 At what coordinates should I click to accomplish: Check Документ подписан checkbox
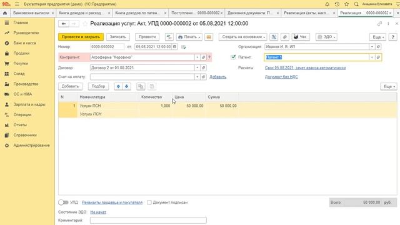click(149, 202)
